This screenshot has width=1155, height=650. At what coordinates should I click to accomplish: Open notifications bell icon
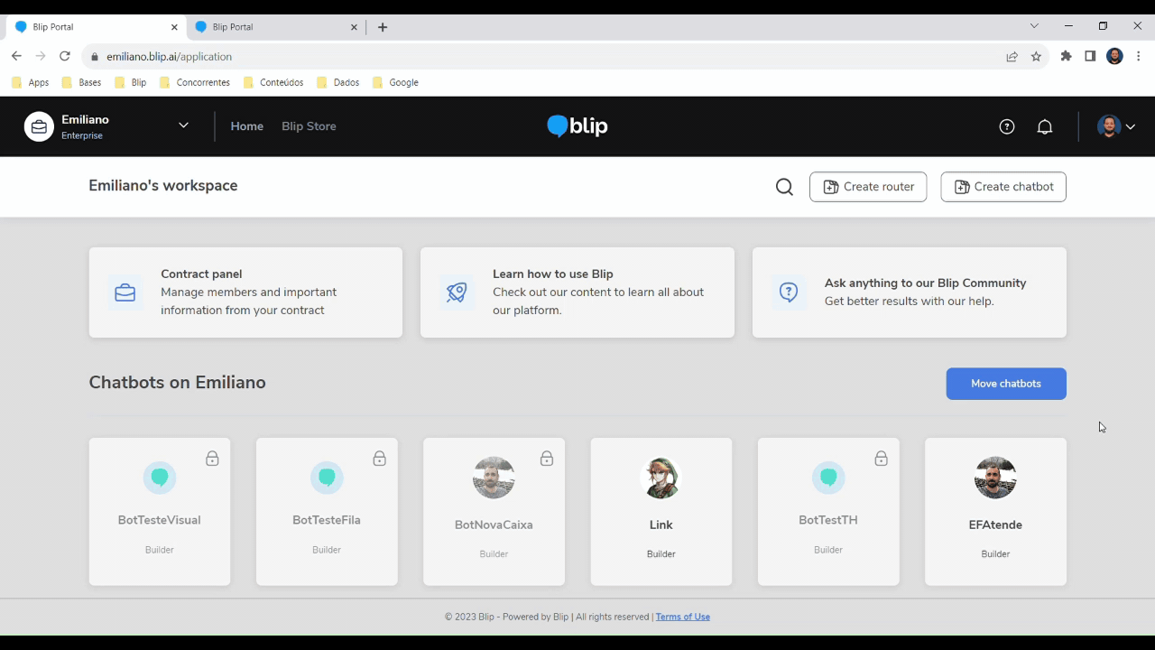(x=1045, y=126)
